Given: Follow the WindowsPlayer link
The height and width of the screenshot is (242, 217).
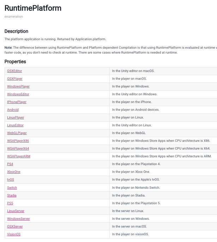Looking at the screenshot, I should [x=18, y=86].
